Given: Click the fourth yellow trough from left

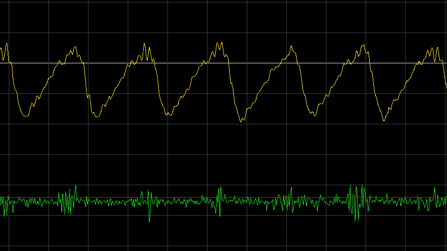Looking at the screenshot, I should click(x=241, y=121).
